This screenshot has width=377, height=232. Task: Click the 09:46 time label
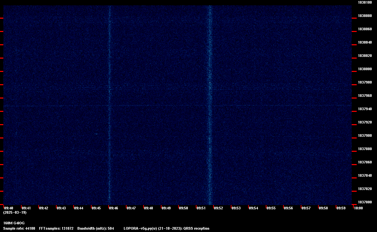point(114,208)
